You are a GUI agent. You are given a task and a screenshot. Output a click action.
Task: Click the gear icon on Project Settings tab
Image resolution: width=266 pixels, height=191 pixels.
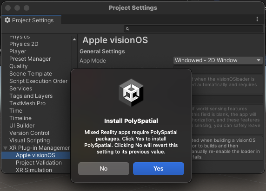pos(7,20)
